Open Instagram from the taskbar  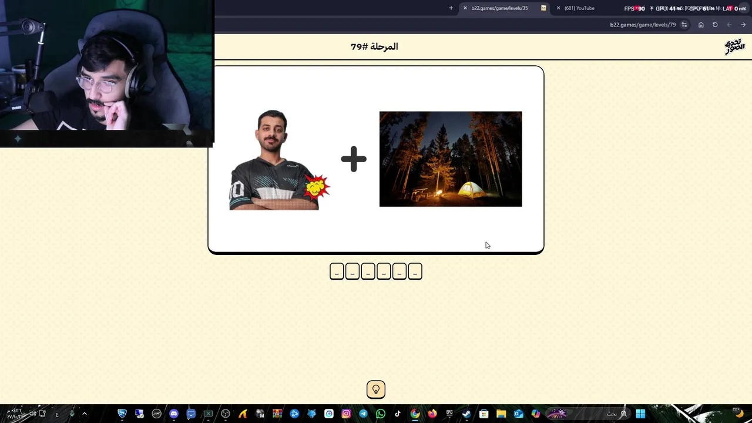click(x=346, y=414)
